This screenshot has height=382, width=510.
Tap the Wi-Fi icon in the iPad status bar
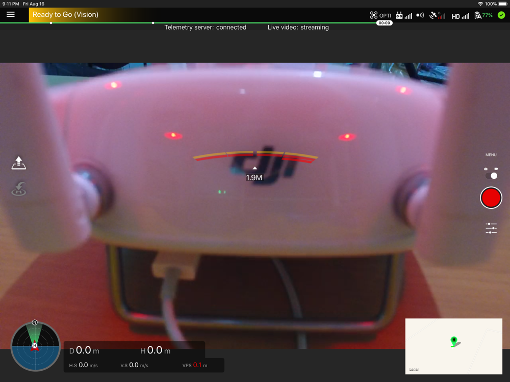pos(480,4)
